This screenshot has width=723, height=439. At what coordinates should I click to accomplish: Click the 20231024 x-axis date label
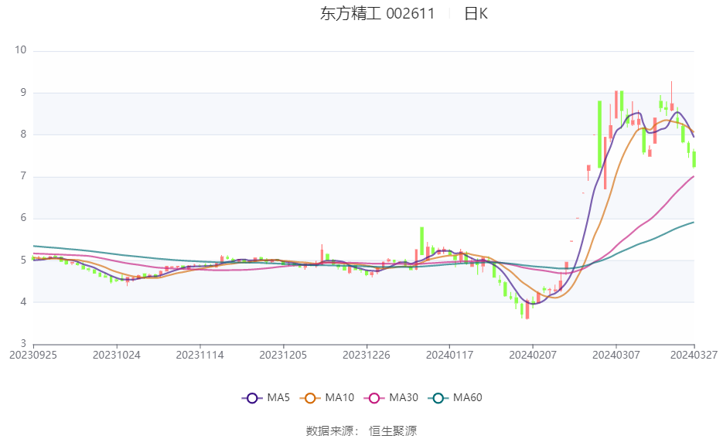pos(117,356)
